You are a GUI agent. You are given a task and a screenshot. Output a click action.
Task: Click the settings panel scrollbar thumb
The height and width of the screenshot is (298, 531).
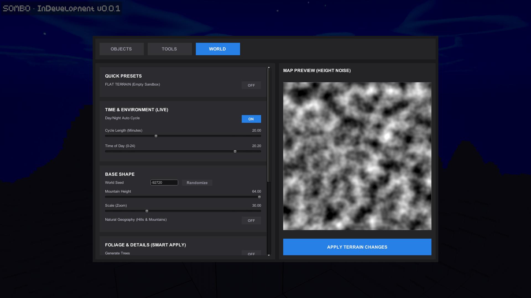pyautogui.click(x=269, y=126)
